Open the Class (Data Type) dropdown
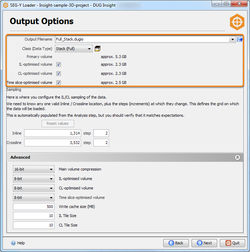 point(74,49)
